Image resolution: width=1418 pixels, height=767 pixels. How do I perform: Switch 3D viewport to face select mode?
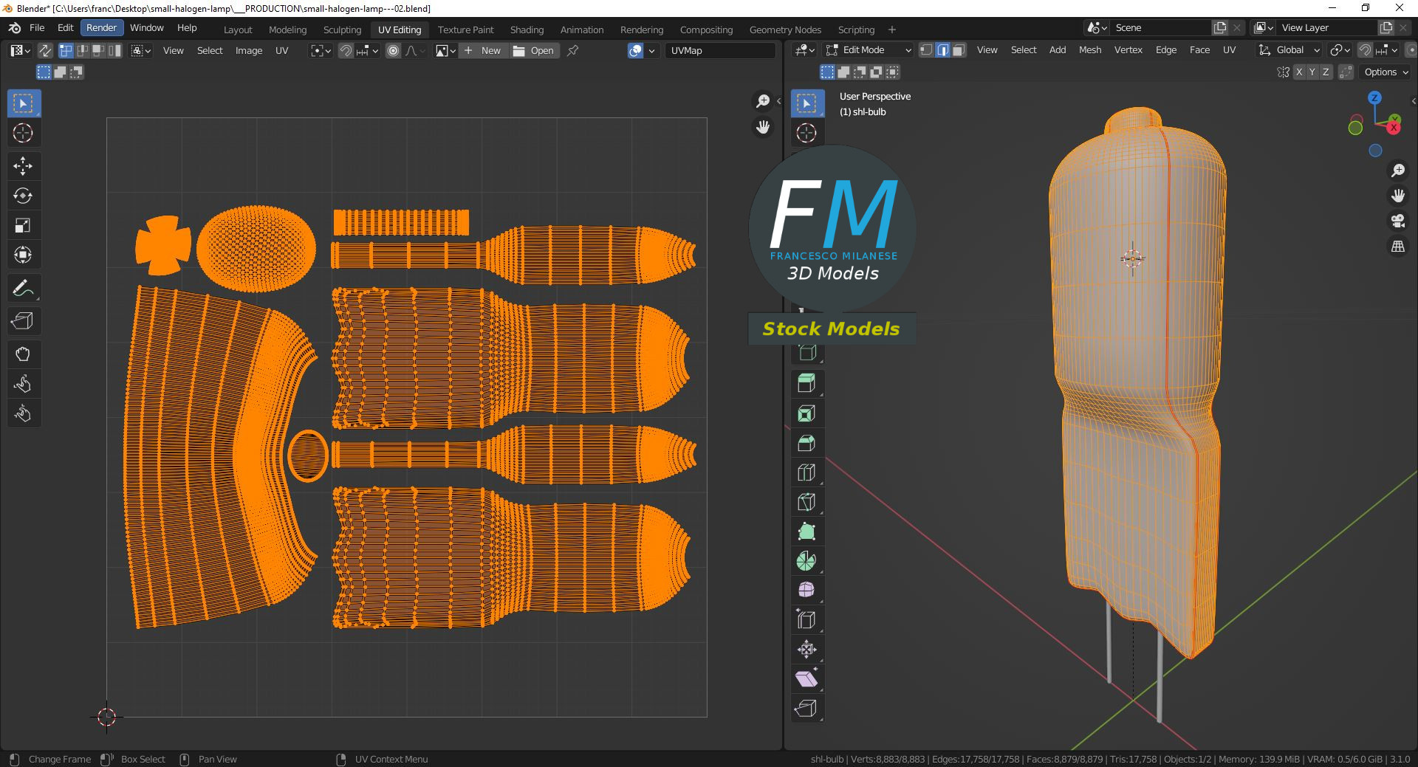pos(959,50)
